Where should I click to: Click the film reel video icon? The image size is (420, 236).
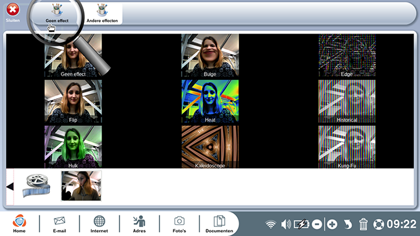[36, 186]
